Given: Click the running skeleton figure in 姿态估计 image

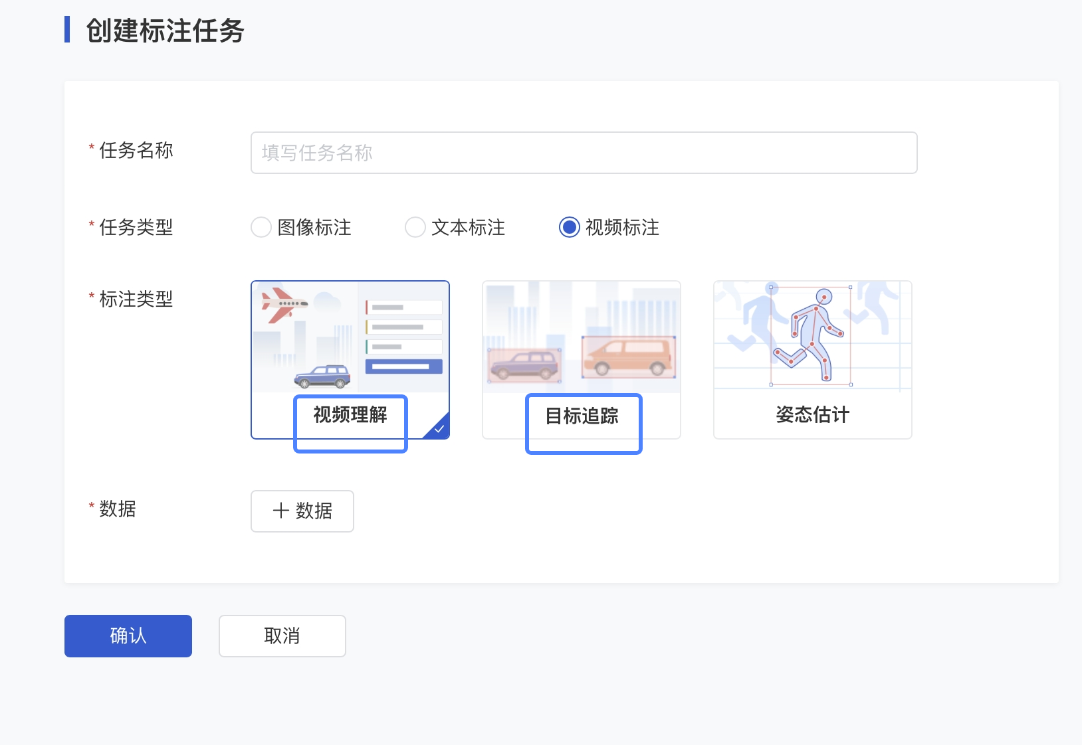Looking at the screenshot, I should tap(811, 336).
